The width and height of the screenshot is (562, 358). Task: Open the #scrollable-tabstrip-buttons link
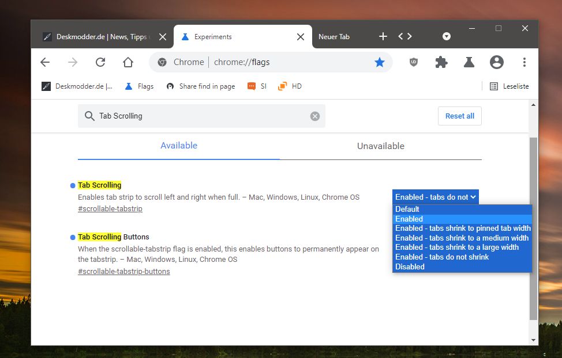pyautogui.click(x=123, y=272)
